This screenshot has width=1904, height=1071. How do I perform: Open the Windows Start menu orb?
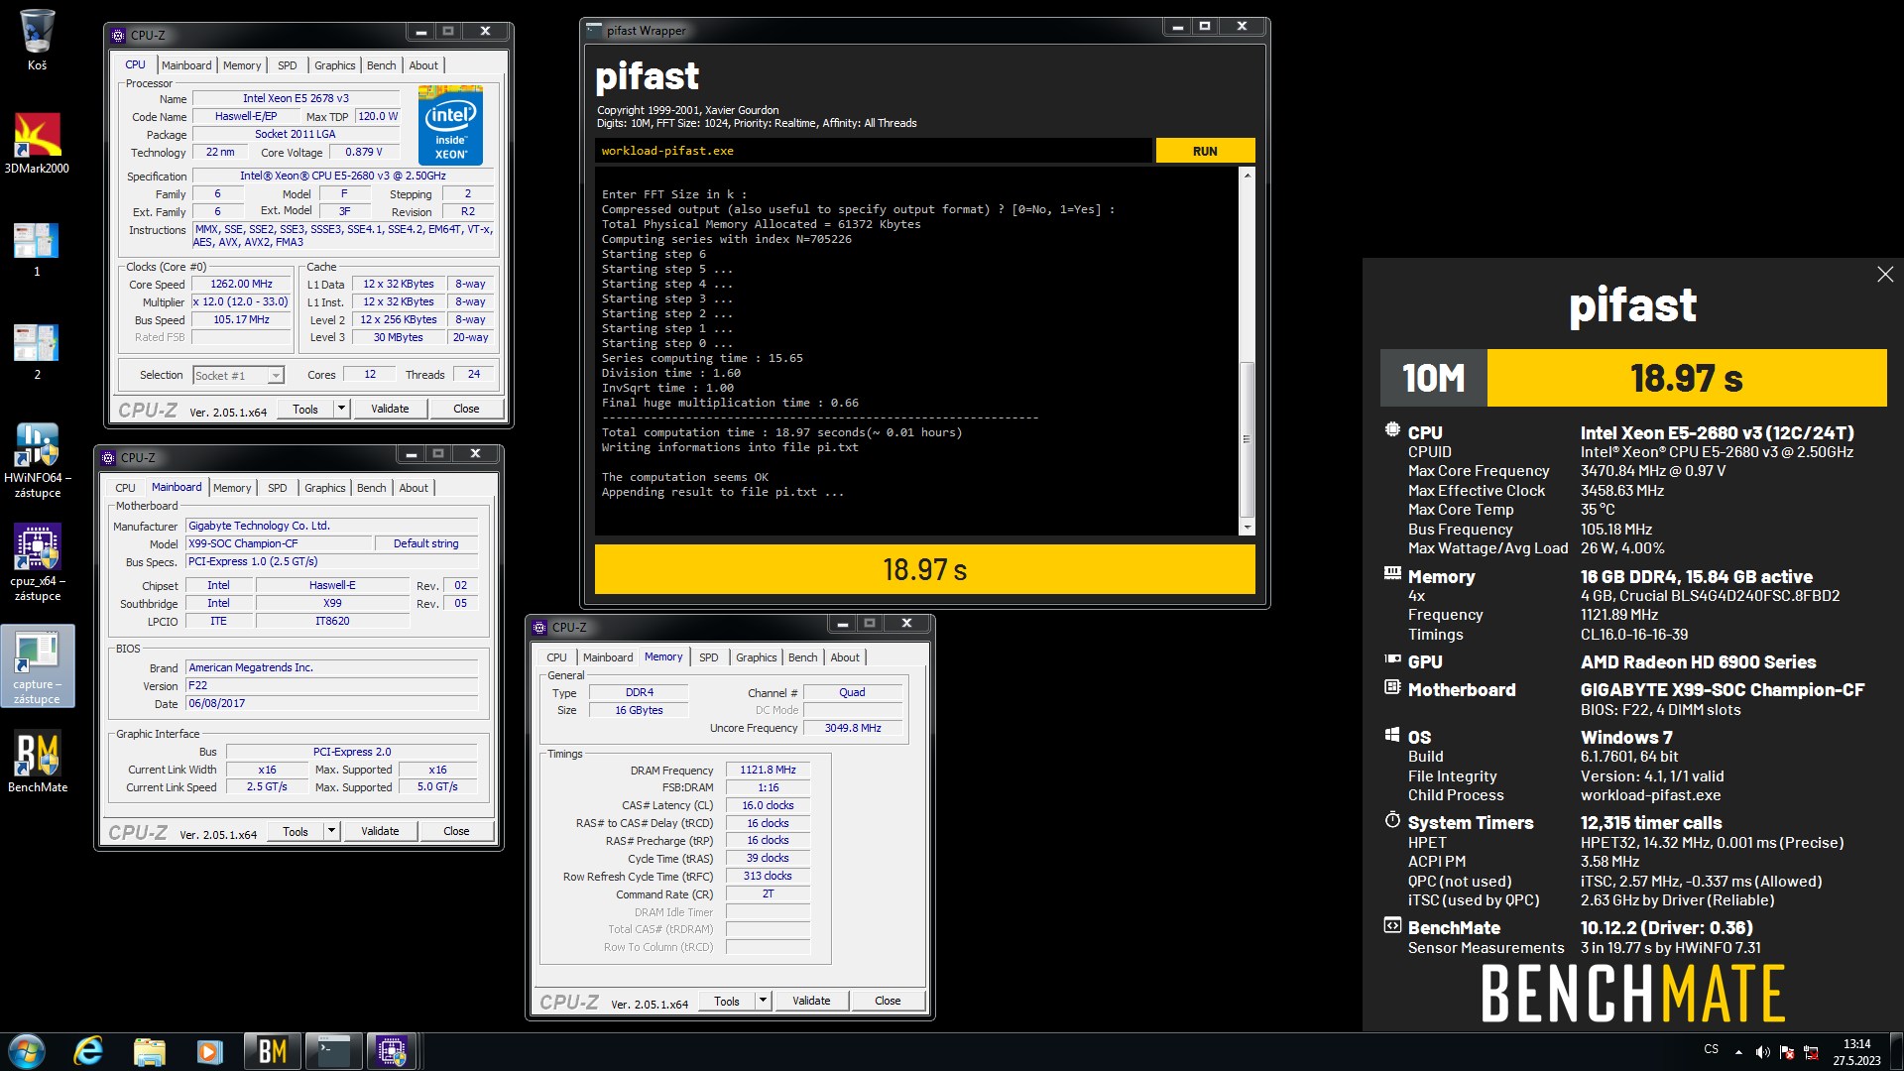tap(27, 1051)
